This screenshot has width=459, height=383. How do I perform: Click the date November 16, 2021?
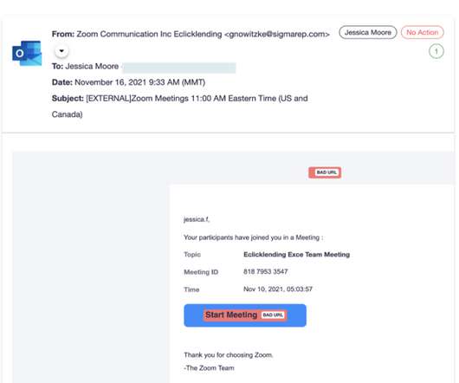coord(110,82)
